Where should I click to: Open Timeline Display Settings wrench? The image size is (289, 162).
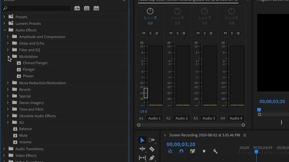pos(215,151)
